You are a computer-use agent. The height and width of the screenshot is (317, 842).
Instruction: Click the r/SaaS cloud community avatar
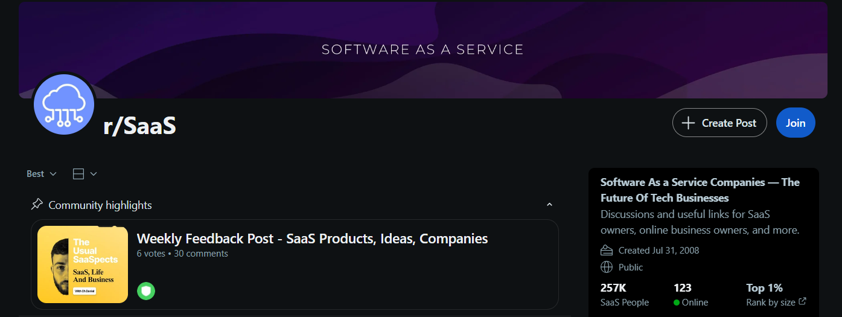[x=64, y=104]
